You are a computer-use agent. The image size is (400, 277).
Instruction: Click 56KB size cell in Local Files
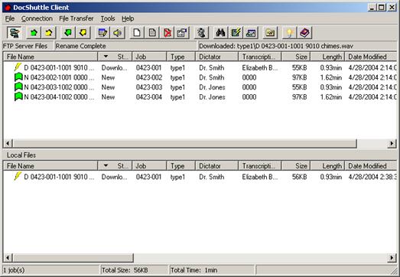[x=300, y=177]
